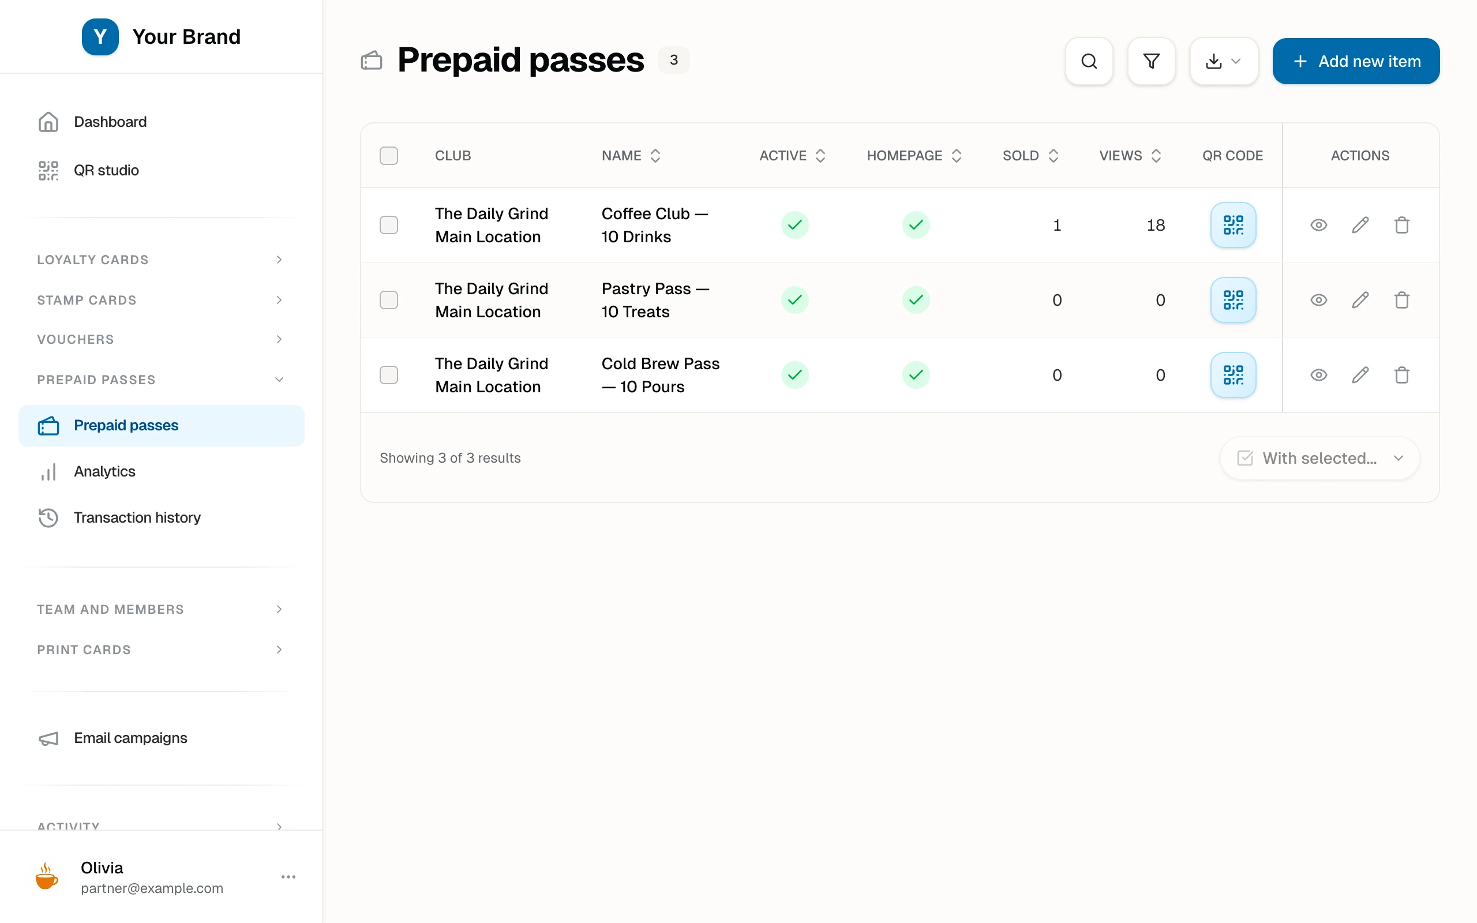This screenshot has width=1477, height=923.
Task: Toggle homepage status for Cold Brew Pass
Action: 916,375
